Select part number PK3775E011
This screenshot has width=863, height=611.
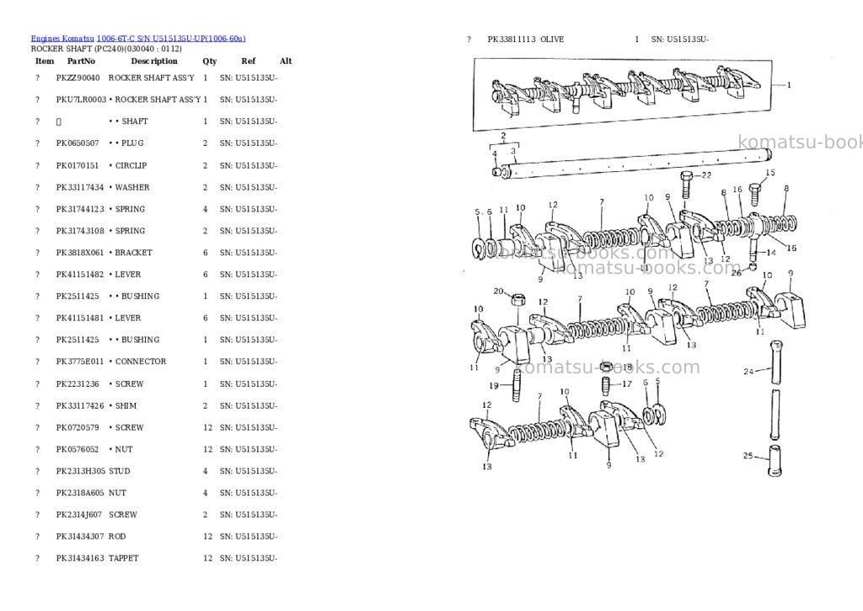click(80, 362)
